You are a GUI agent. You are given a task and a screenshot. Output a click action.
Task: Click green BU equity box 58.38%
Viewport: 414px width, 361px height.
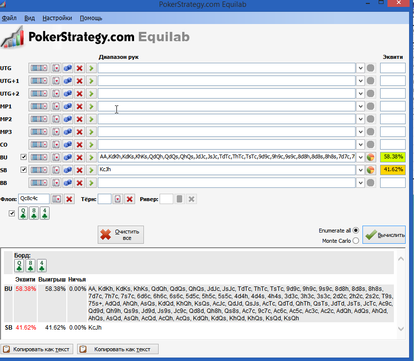pos(393,157)
